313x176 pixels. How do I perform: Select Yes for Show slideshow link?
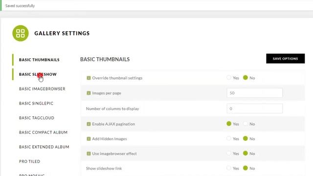click(x=229, y=168)
